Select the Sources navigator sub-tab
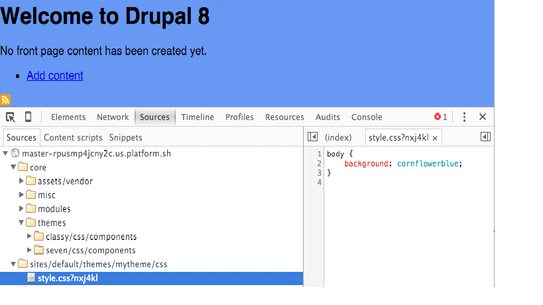543x305 pixels. click(21, 137)
